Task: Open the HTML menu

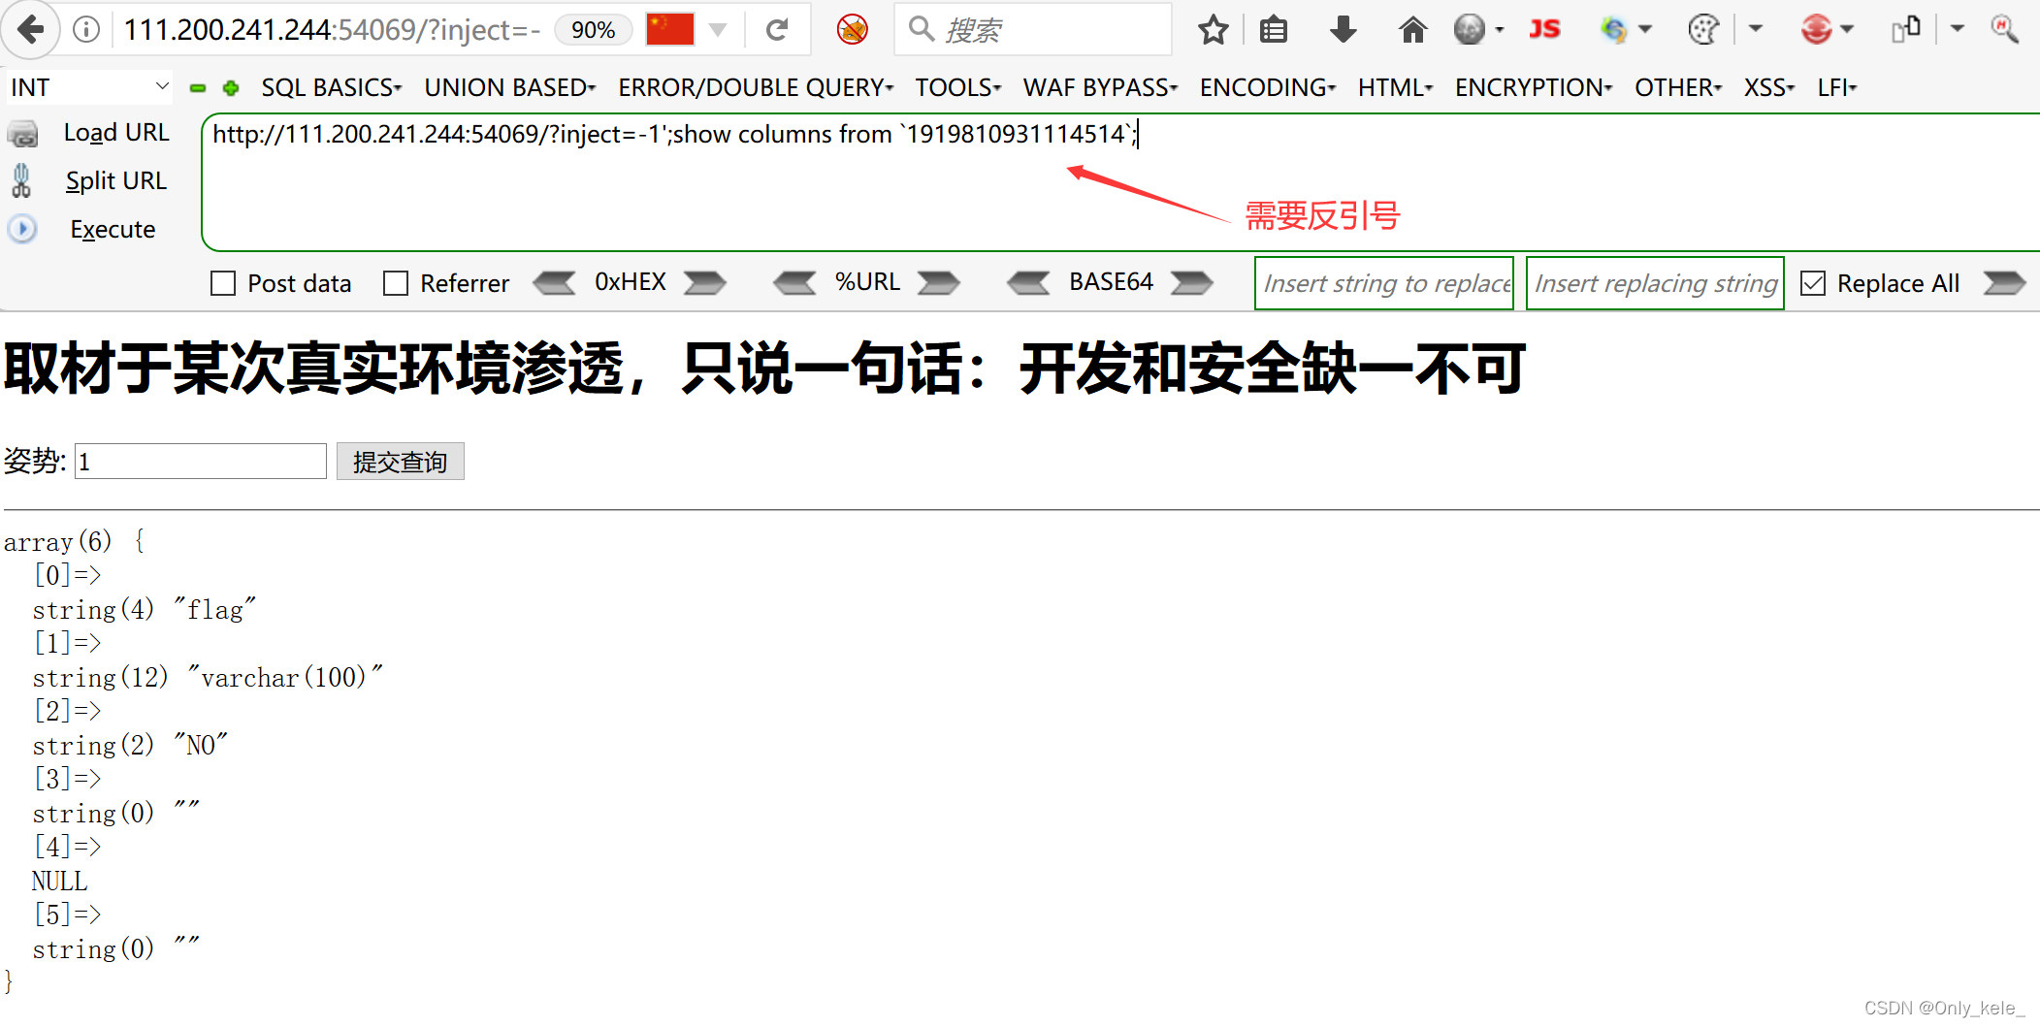Action: (x=1395, y=87)
